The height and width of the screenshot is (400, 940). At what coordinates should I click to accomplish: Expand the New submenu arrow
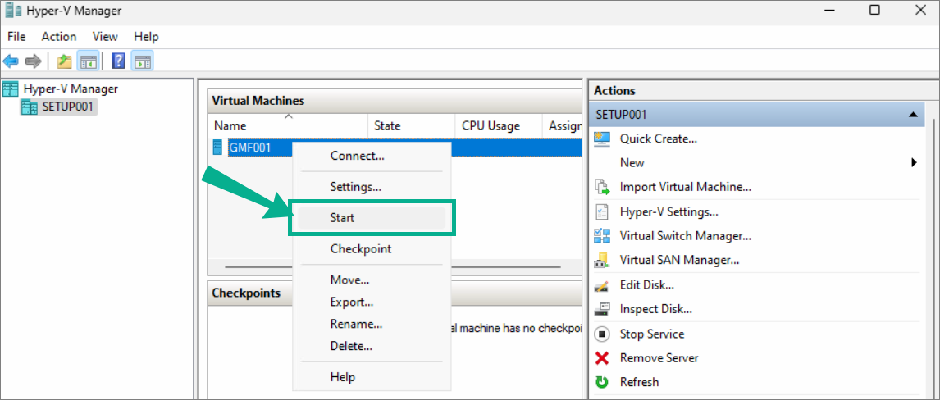point(915,162)
